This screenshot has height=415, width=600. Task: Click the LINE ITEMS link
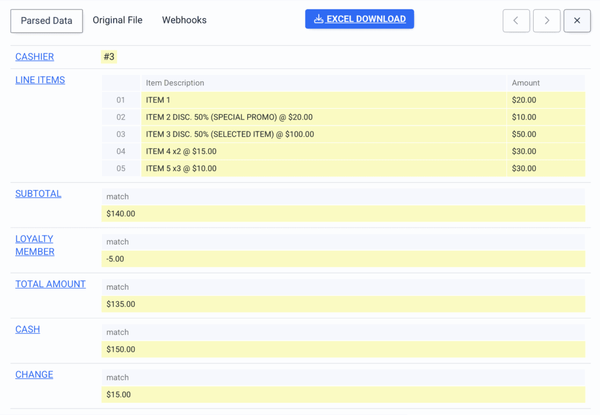(40, 80)
